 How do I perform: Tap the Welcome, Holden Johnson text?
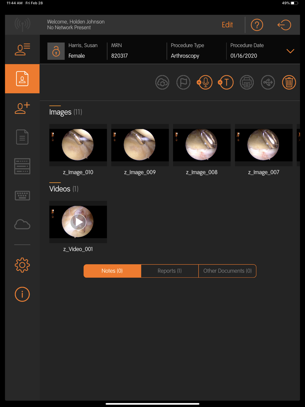pyautogui.click(x=76, y=22)
